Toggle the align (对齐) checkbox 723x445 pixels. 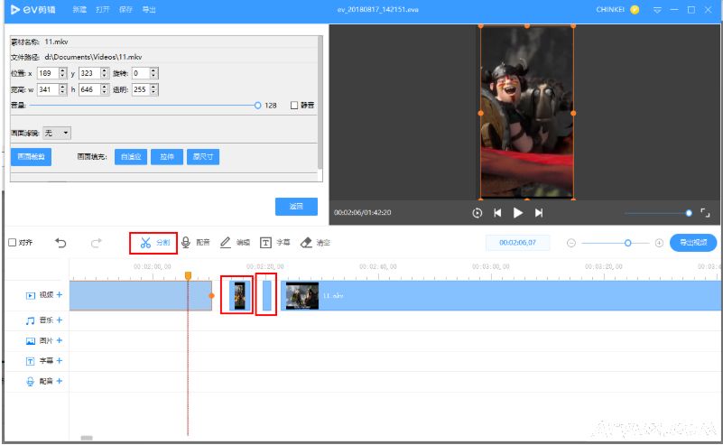tap(12, 243)
